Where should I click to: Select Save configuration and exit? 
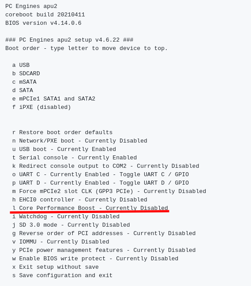[x=62, y=275]
